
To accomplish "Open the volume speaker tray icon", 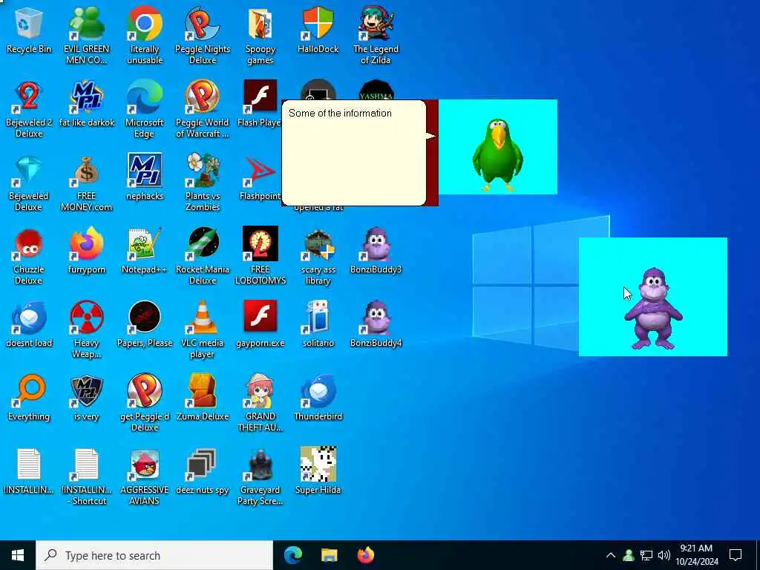I will [x=664, y=555].
